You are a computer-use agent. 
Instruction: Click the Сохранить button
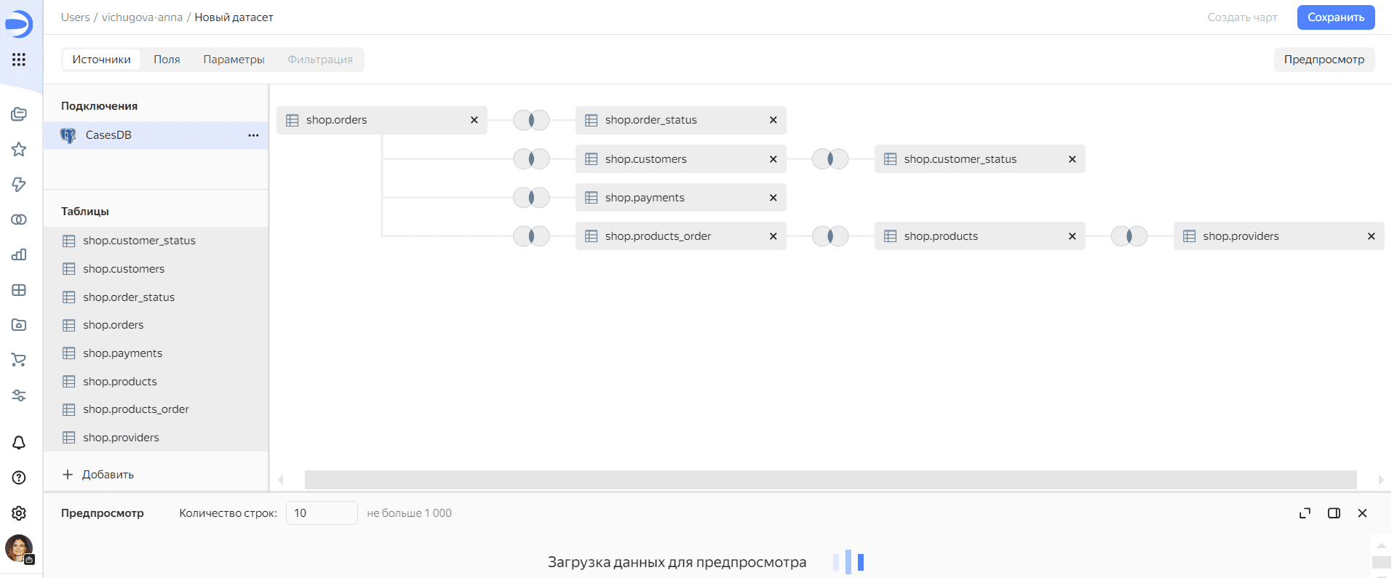point(1336,17)
